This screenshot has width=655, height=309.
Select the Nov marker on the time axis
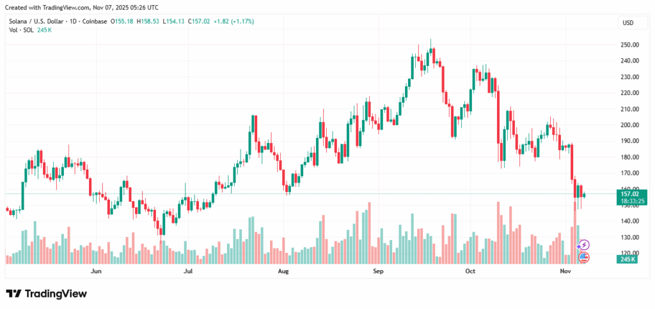(565, 271)
